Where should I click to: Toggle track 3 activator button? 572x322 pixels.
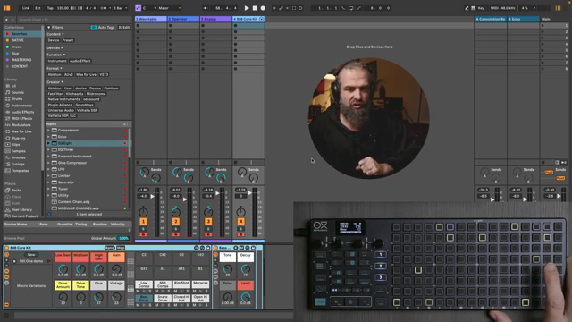[208, 222]
